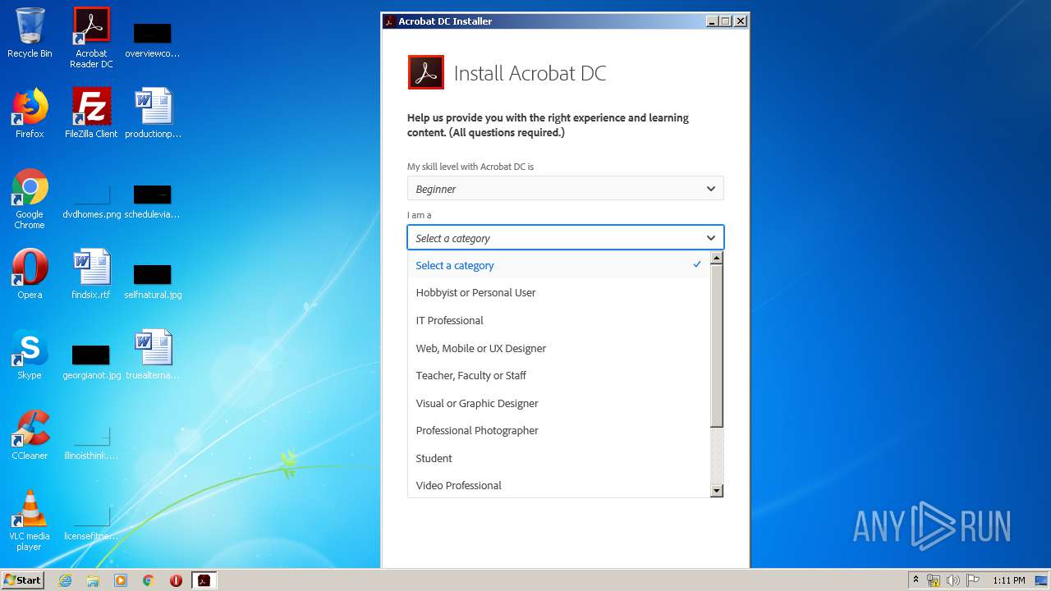This screenshot has height=591, width=1051.
Task: Switch to Acrobat installer taskbar button
Action: (x=204, y=580)
